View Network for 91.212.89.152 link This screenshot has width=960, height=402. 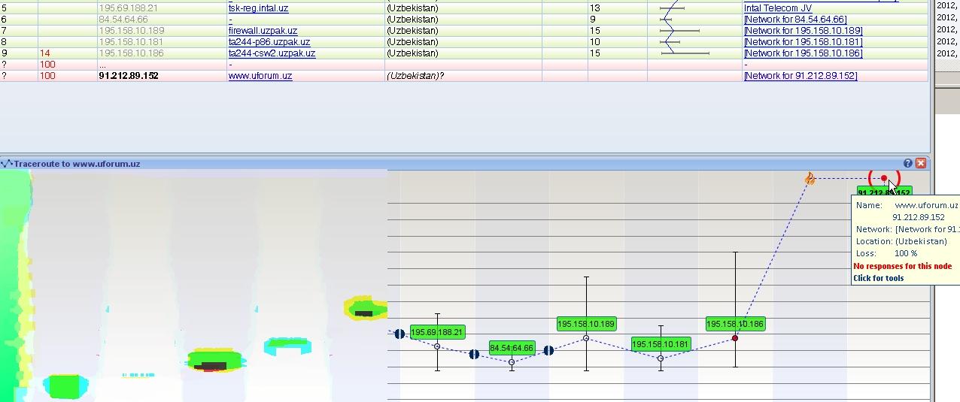(800, 76)
